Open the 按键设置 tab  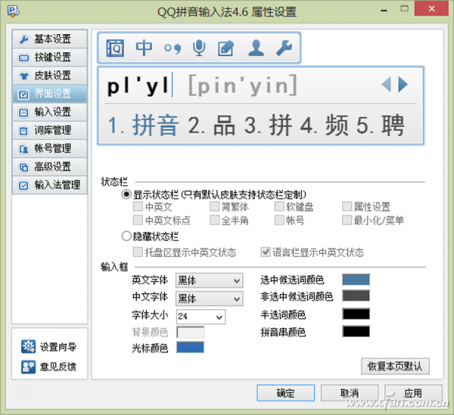coord(49,58)
